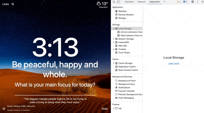This screenshot has width=204, height=113.
Task: Select the chrome-extension local storage entry
Action: pyautogui.click(x=131, y=32)
